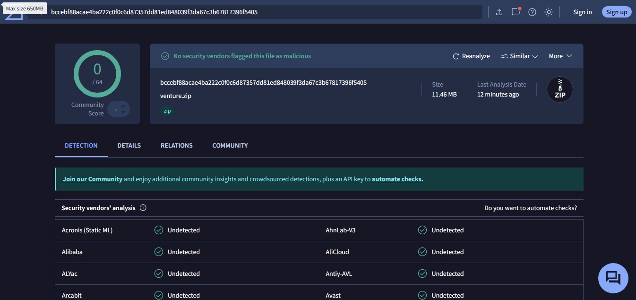Open the help question mark icon
Screen dimensions: 636x300
(x=532, y=12)
